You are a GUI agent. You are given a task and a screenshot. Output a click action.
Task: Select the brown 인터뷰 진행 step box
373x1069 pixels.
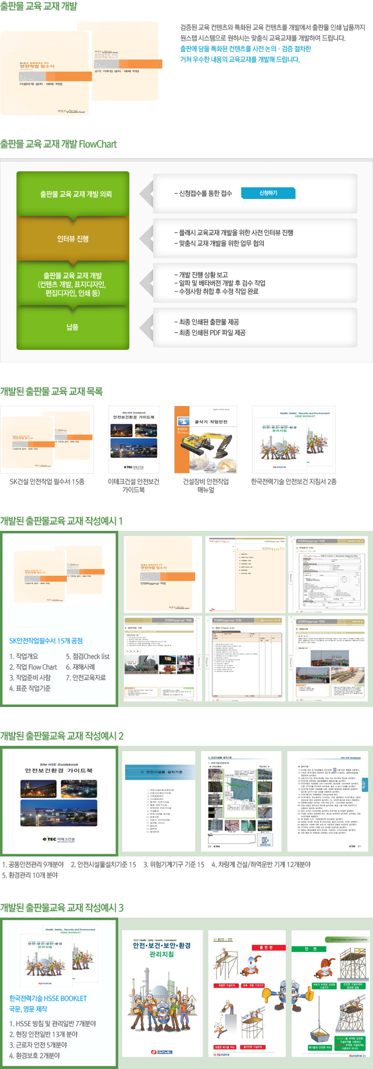point(73,239)
